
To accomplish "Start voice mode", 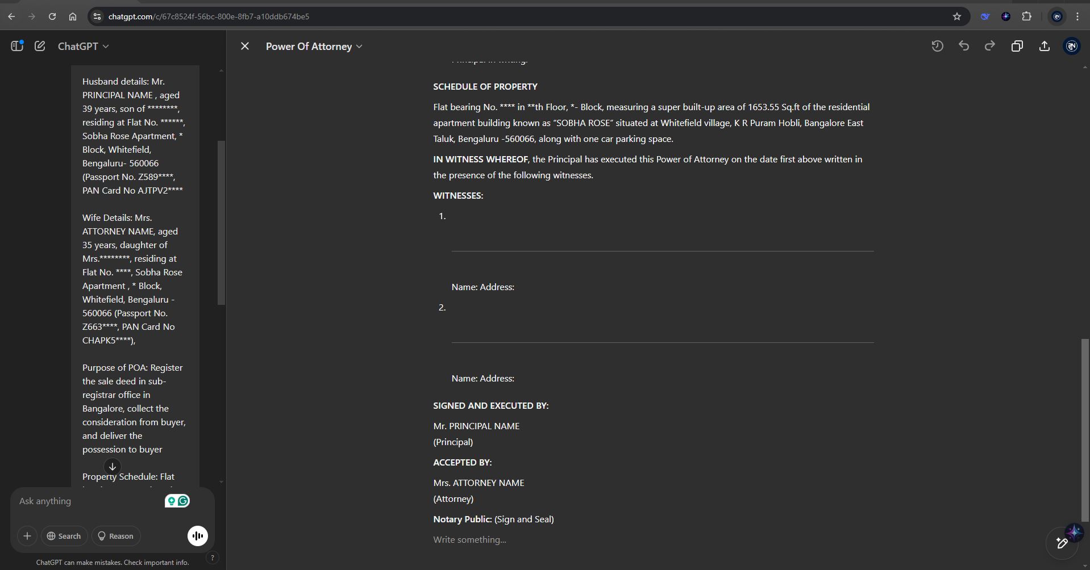I will pos(198,536).
